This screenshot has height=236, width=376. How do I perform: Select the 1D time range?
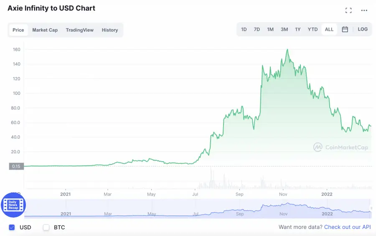(244, 30)
